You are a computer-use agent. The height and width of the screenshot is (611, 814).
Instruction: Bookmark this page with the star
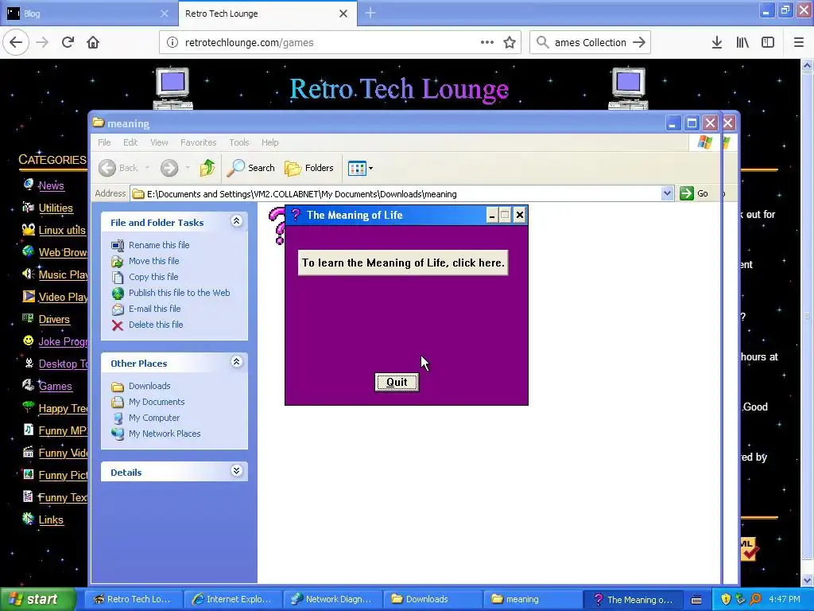(510, 42)
